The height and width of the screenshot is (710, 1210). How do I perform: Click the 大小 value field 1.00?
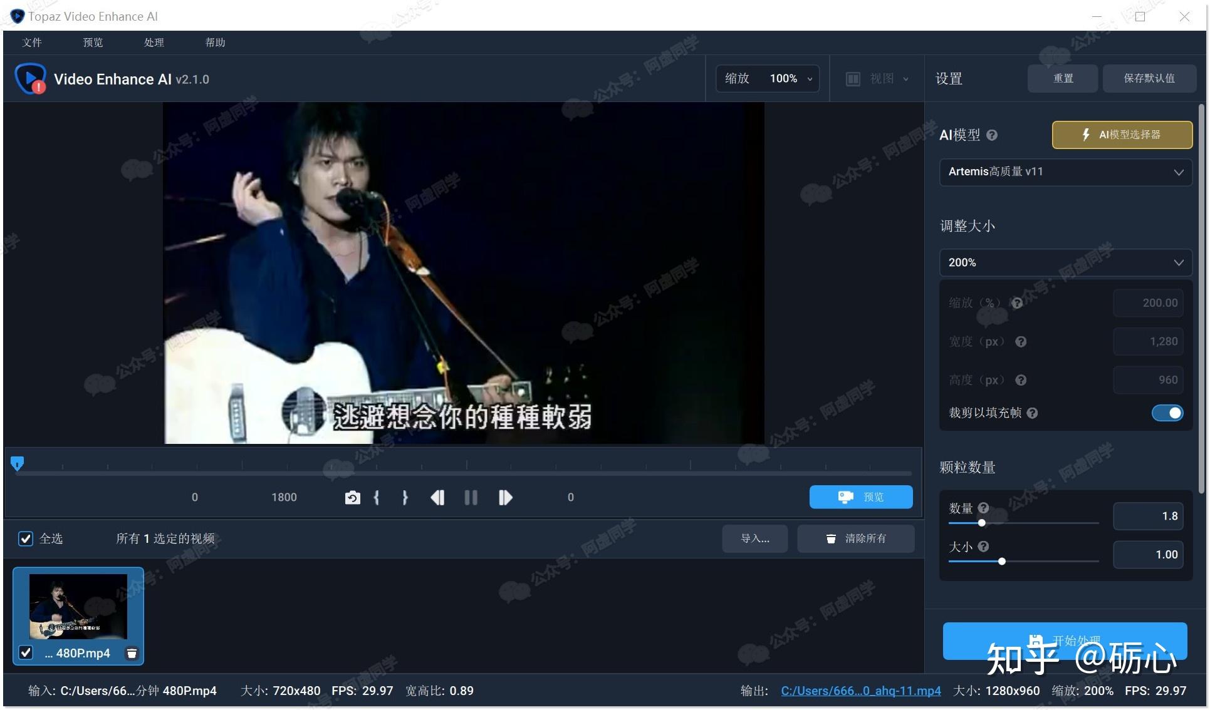tap(1148, 555)
